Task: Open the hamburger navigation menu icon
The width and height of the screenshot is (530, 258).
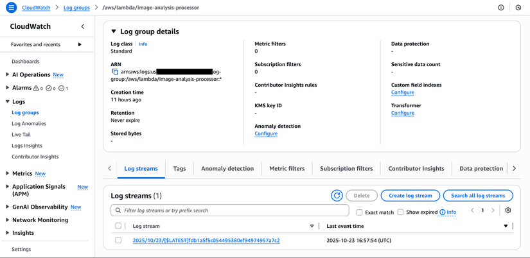Action: pos(11,8)
